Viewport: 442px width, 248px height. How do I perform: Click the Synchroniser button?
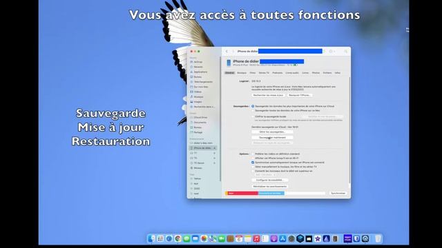(x=338, y=194)
